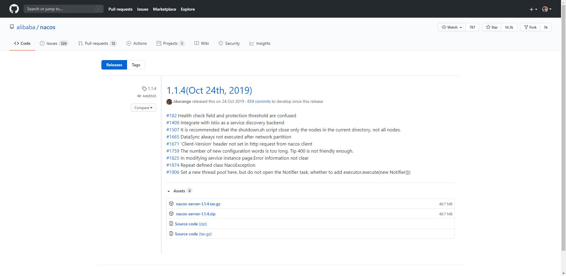This screenshot has width=566, height=276.
Task: Open the GitHub home logo
Action: click(x=14, y=9)
